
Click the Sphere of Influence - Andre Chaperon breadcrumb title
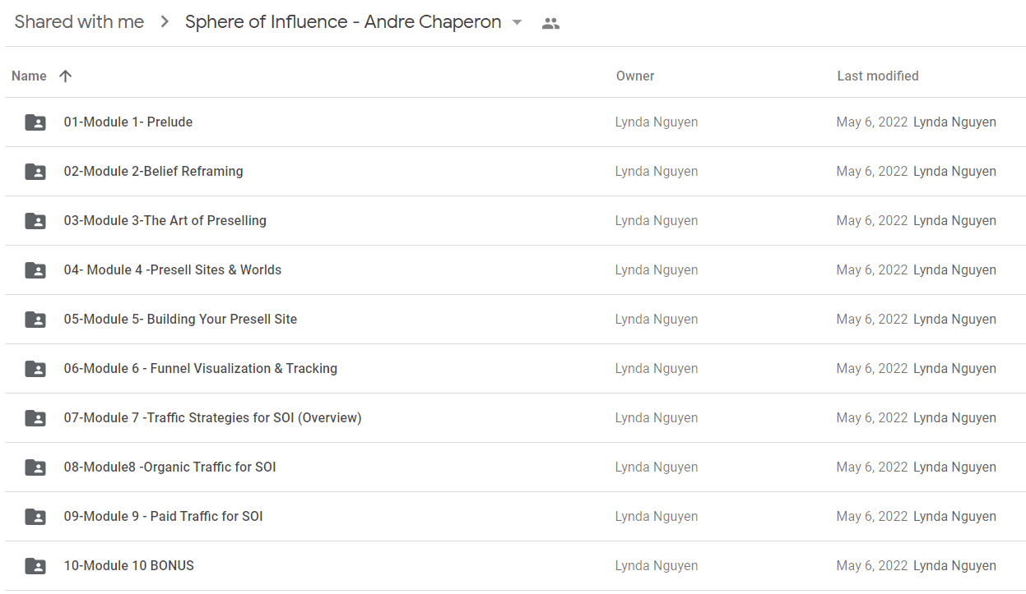coord(343,22)
